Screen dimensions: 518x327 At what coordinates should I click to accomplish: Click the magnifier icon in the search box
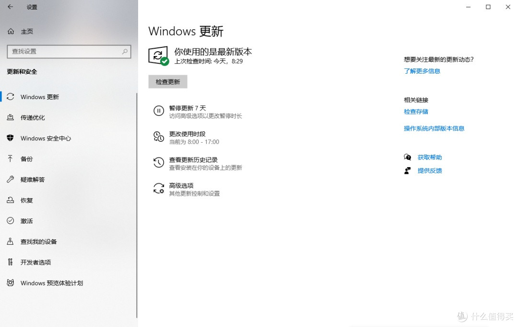click(x=125, y=51)
